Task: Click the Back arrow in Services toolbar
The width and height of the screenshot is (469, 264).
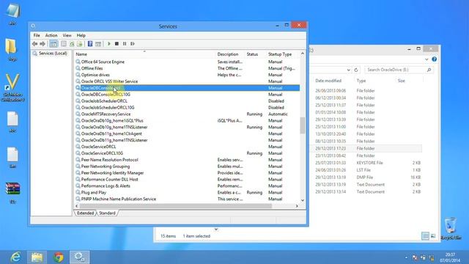Action: (x=34, y=44)
